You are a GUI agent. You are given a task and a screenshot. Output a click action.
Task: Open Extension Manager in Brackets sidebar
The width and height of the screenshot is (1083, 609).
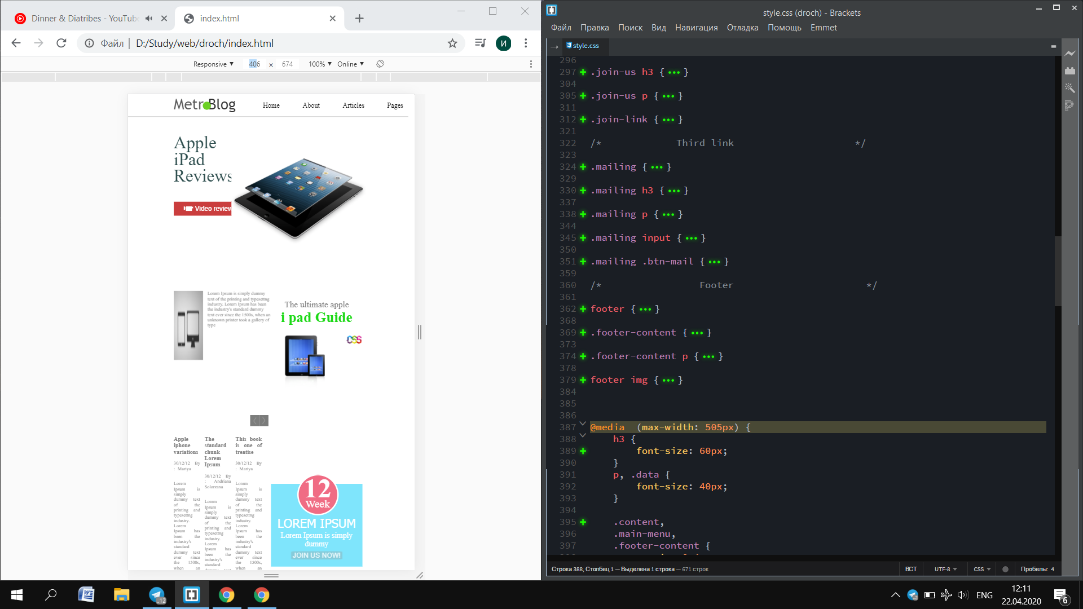click(x=1070, y=70)
